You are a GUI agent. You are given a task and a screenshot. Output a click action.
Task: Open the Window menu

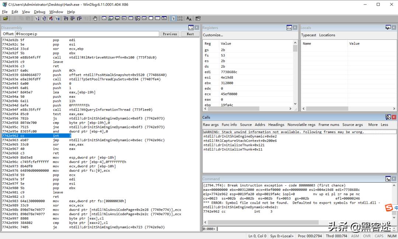click(56, 12)
